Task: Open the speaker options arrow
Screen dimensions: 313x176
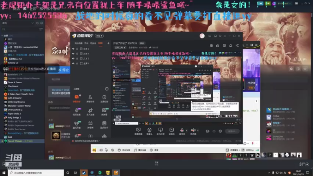Action: click(198, 131)
